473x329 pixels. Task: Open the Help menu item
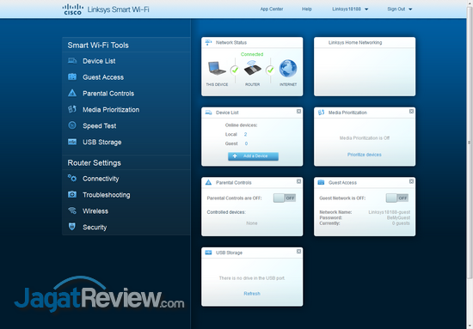point(307,9)
